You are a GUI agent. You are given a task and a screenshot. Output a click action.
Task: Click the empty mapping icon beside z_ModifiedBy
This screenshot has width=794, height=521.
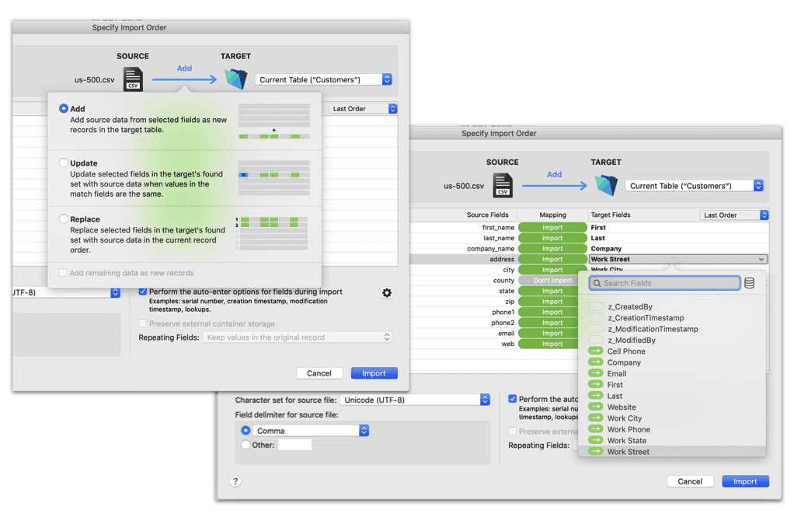(595, 340)
